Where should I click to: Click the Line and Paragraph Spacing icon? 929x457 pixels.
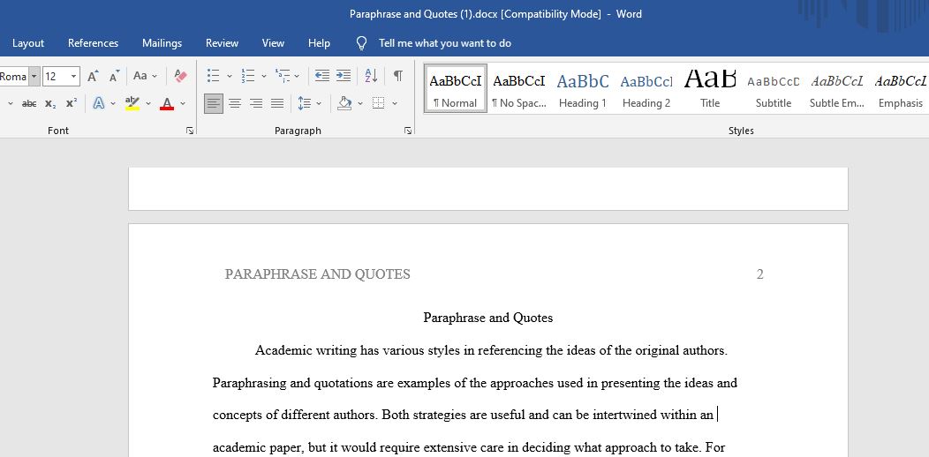pos(304,103)
